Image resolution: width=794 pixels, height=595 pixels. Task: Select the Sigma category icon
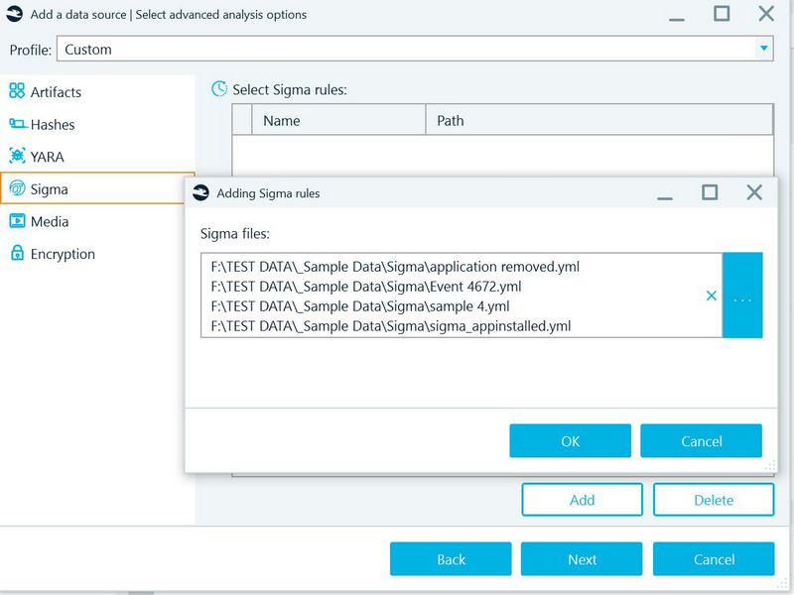coord(16,188)
